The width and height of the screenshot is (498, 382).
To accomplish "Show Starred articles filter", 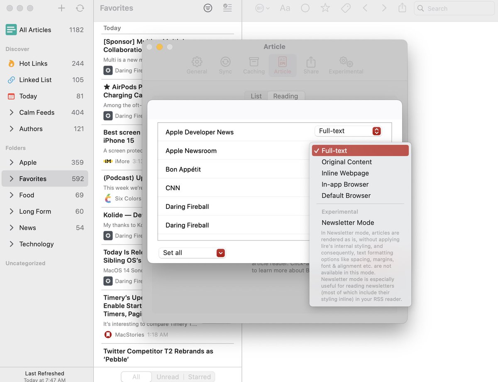I will 199,377.
